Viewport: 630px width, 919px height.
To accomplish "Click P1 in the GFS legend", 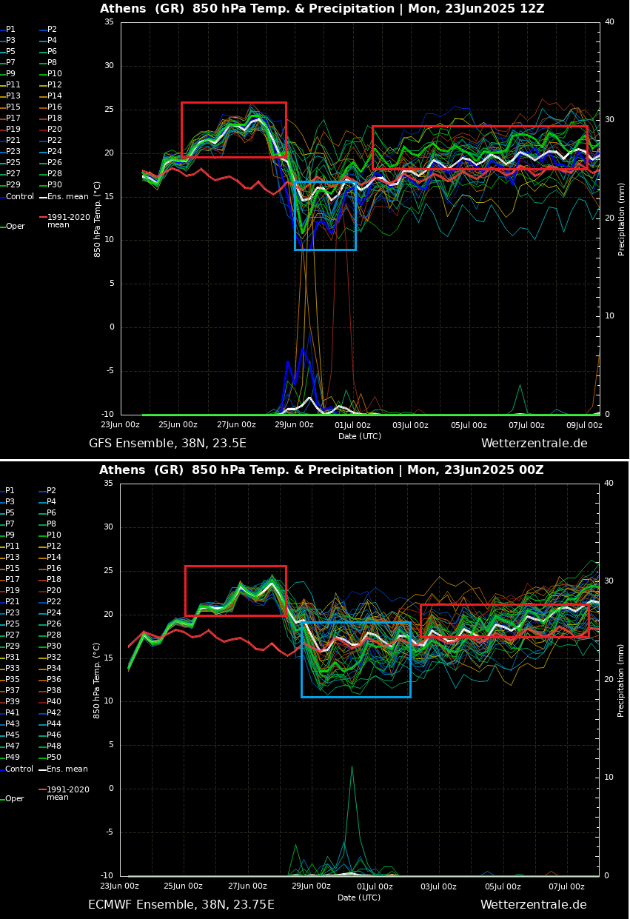I will (x=10, y=30).
